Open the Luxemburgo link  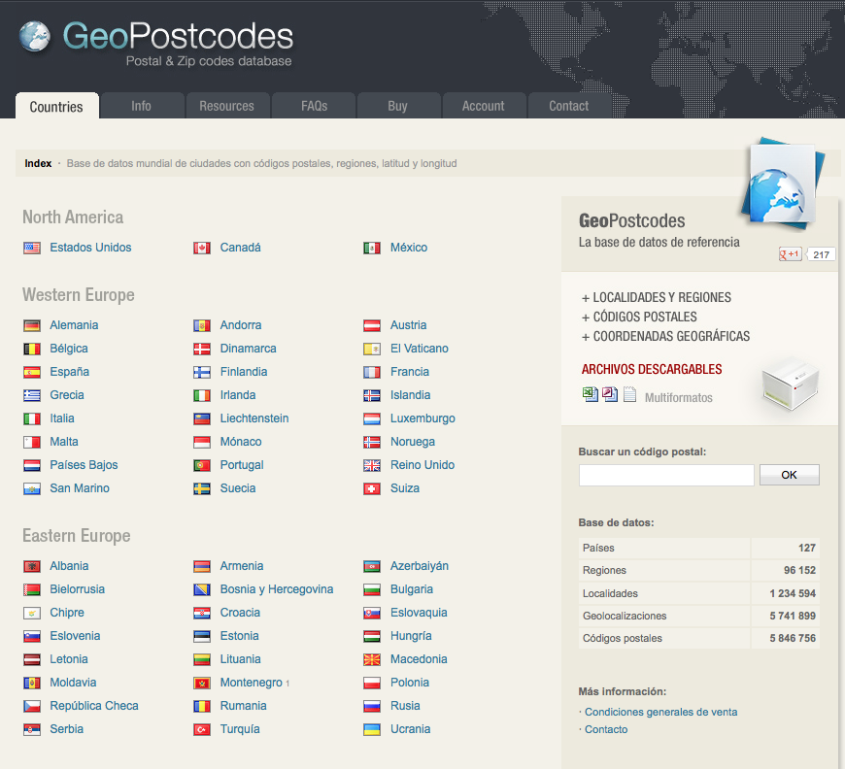422,418
